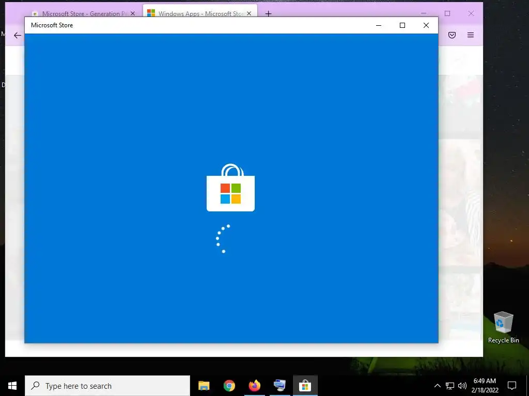The height and width of the screenshot is (396, 529).
Task: Open the Pocket save icon in Firefox
Action: (x=452, y=35)
